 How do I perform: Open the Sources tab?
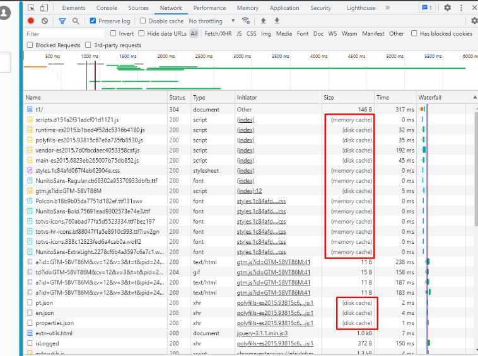[138, 8]
